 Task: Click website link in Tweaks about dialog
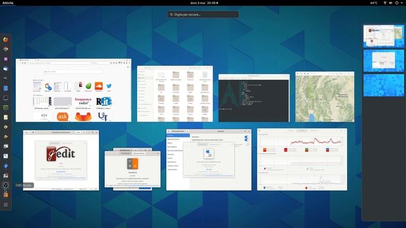pyautogui.click(x=209, y=169)
